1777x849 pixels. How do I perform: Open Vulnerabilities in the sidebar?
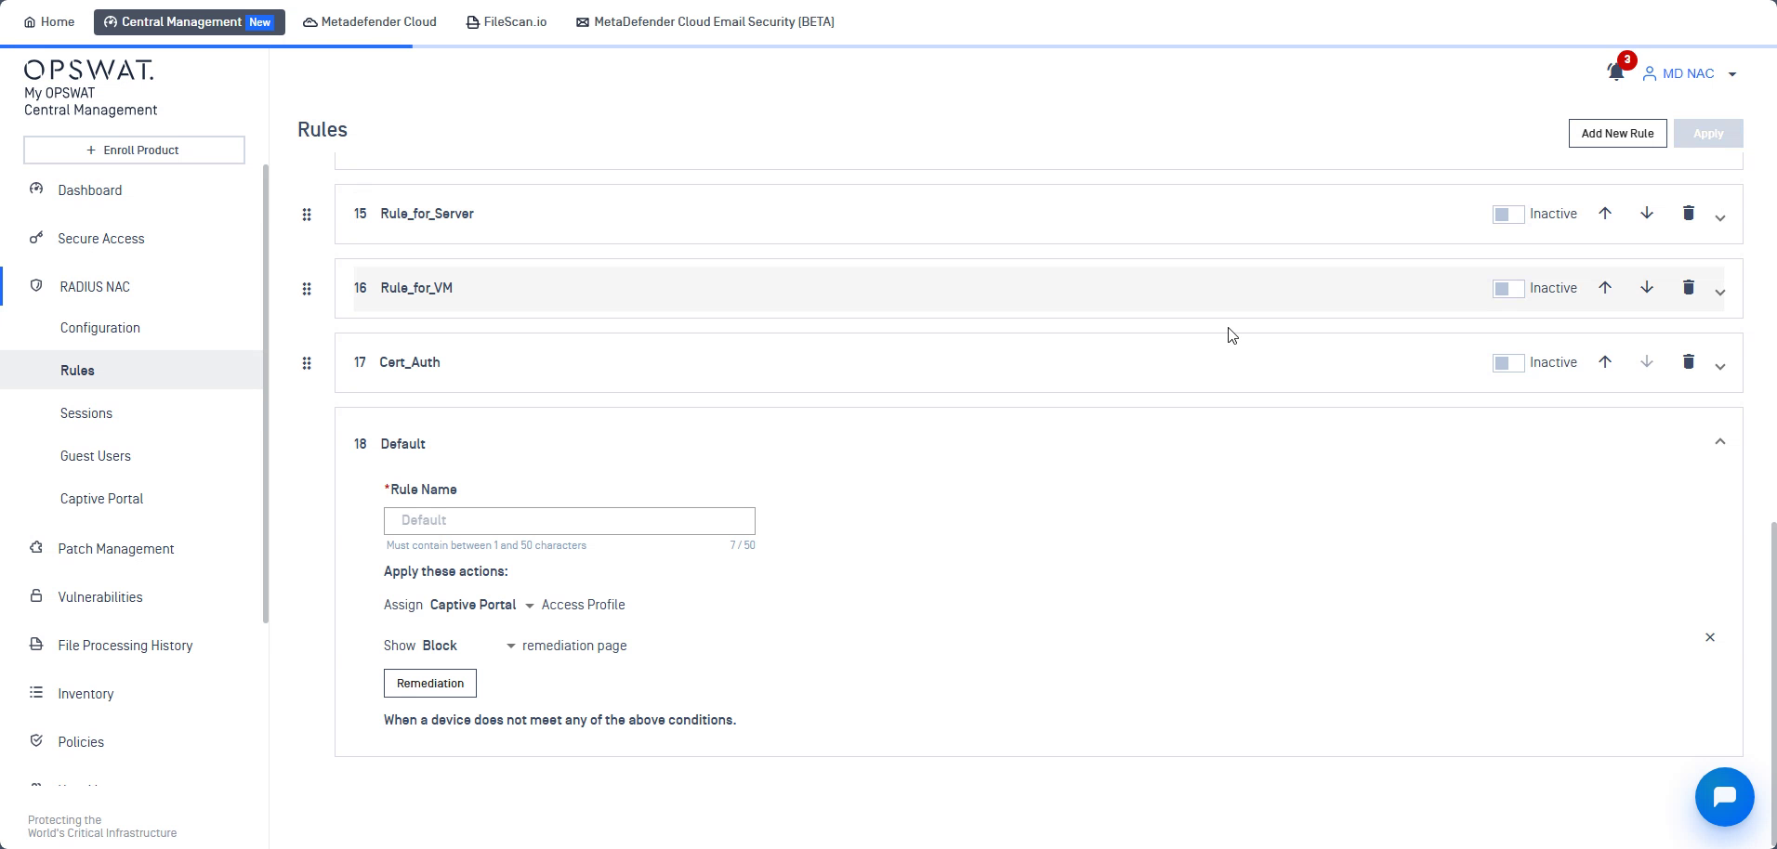[x=100, y=597]
